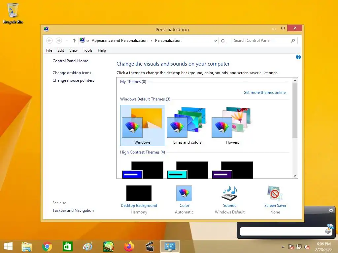This screenshot has width=338, height=253.
Task: Click the gear icon on the gadget panel
Action: (331, 211)
